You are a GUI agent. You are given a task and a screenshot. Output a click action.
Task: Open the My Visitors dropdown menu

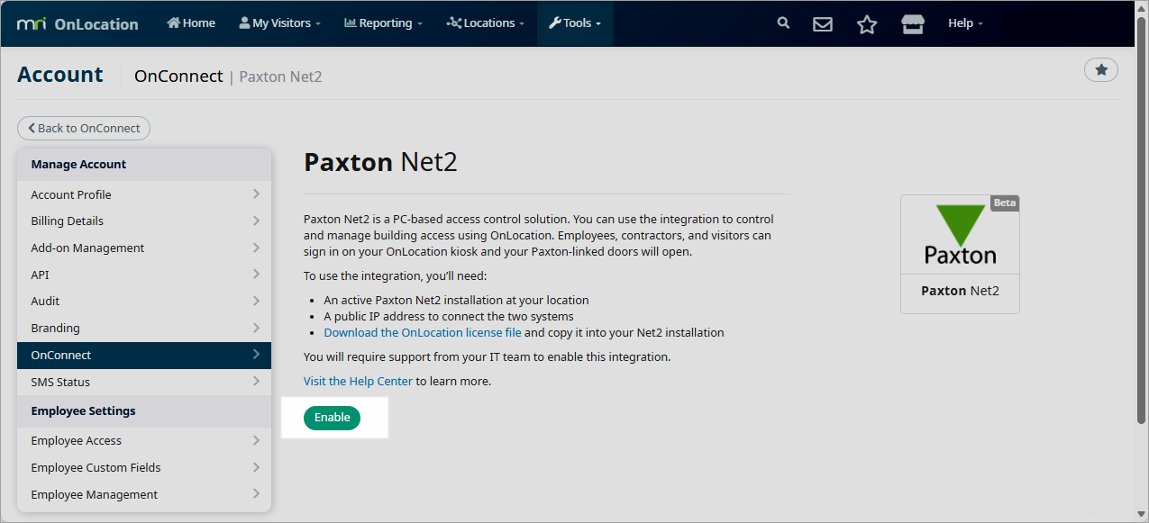pos(279,23)
